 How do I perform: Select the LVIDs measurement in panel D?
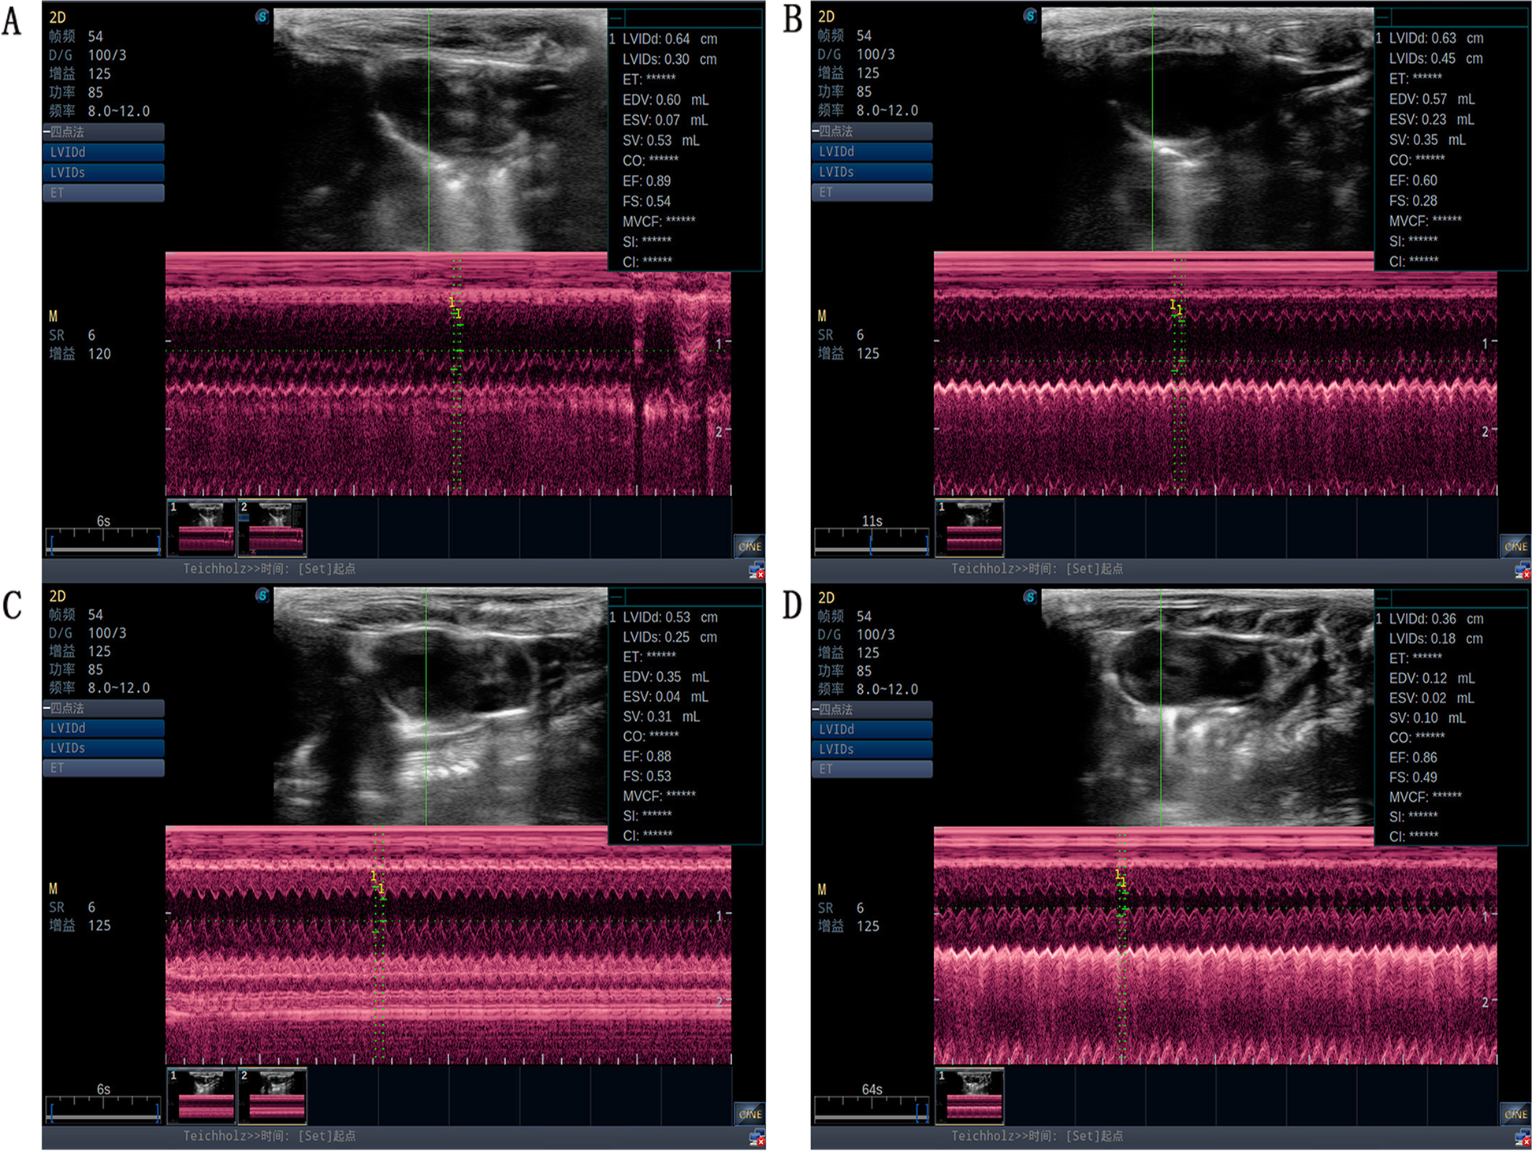click(872, 750)
